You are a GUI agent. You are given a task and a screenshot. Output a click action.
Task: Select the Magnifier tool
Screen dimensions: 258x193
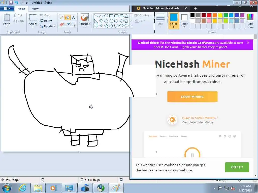coord(73,25)
